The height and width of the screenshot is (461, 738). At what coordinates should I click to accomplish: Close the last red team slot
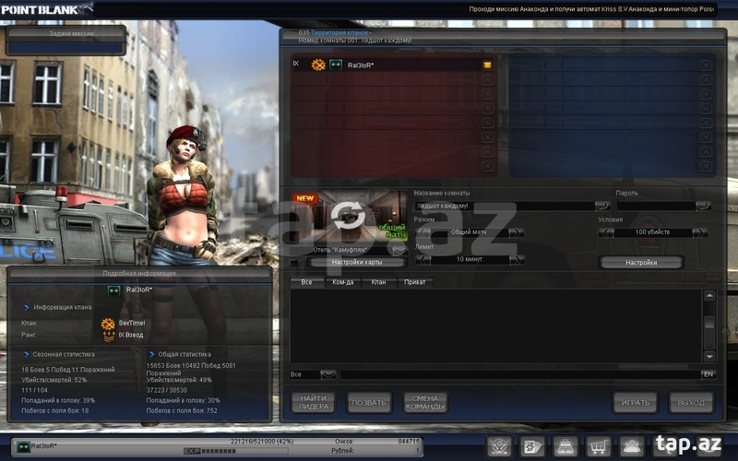(487, 166)
